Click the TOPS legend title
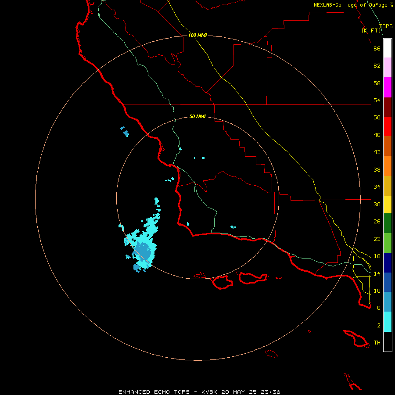Viewport: 395px width, 395px height. (386, 26)
